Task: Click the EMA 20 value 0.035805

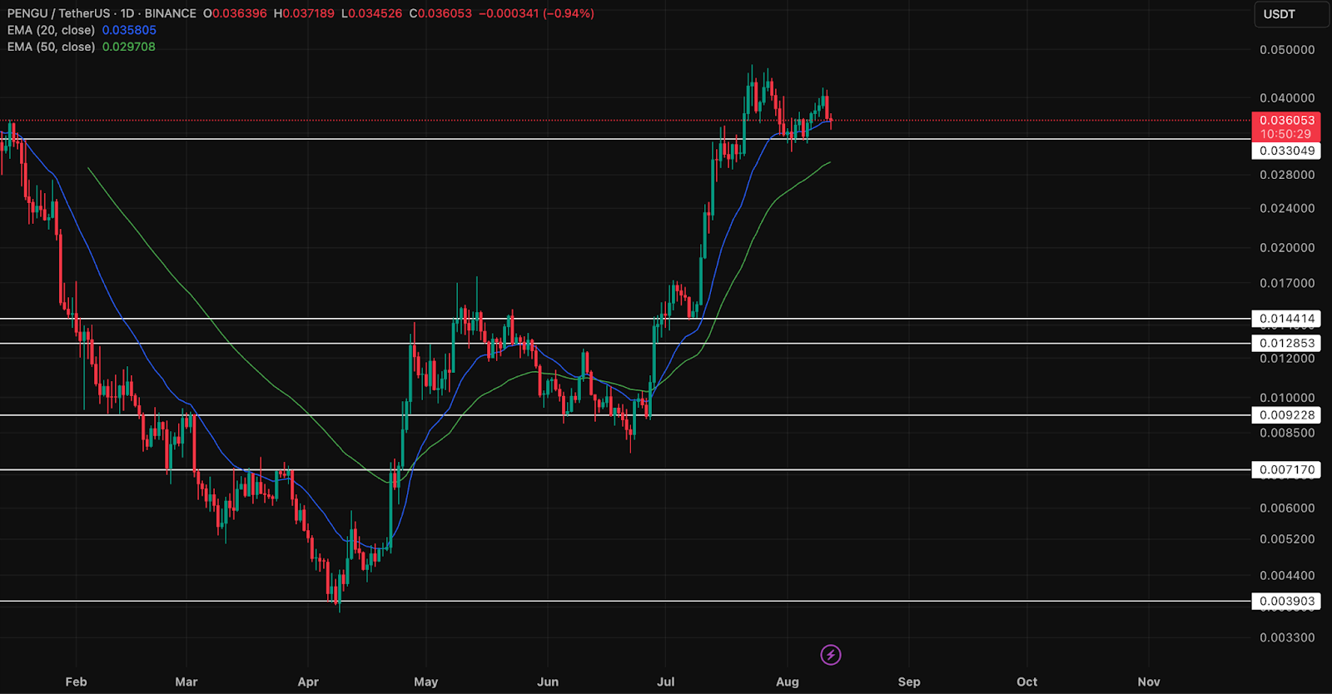Action: 129,30
